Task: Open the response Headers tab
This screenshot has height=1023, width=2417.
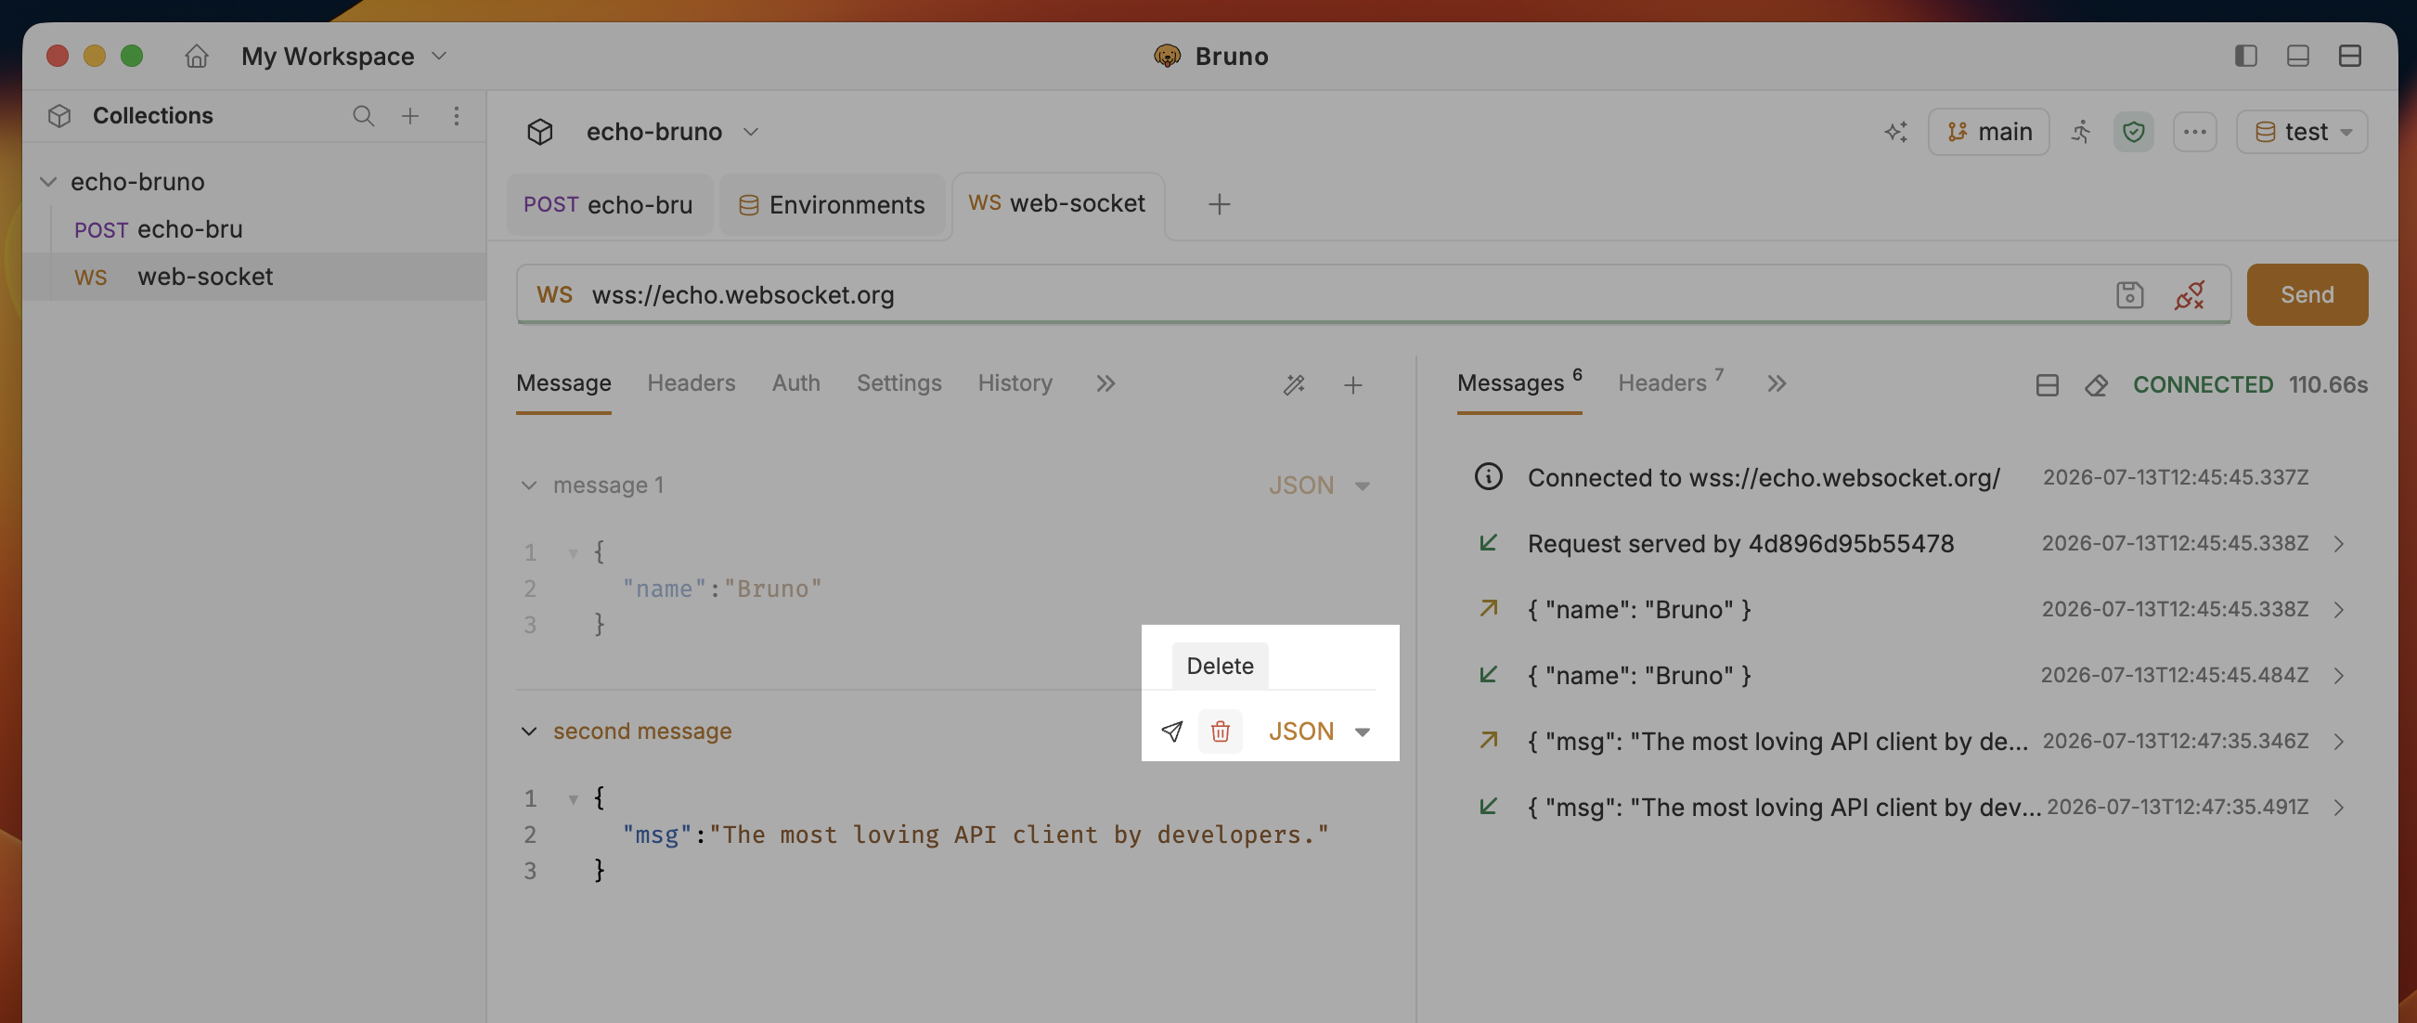Action: click(x=1670, y=382)
